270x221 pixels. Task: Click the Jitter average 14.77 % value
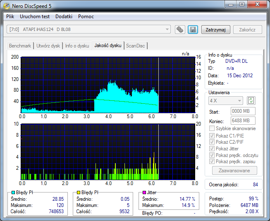(x=187, y=199)
